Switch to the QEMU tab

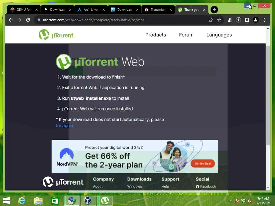(24, 10)
